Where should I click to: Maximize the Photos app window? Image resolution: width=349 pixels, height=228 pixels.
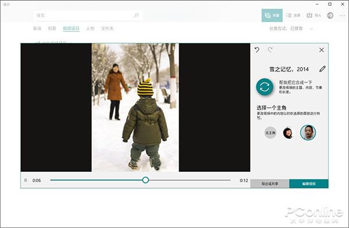point(330,4)
